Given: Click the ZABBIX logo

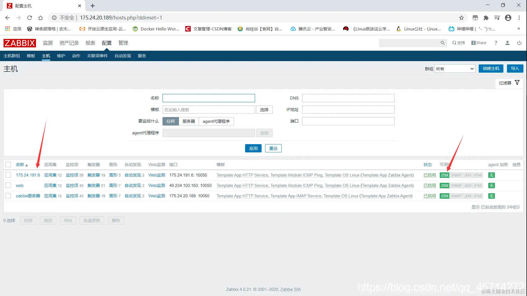Looking at the screenshot, I should tap(19, 43).
